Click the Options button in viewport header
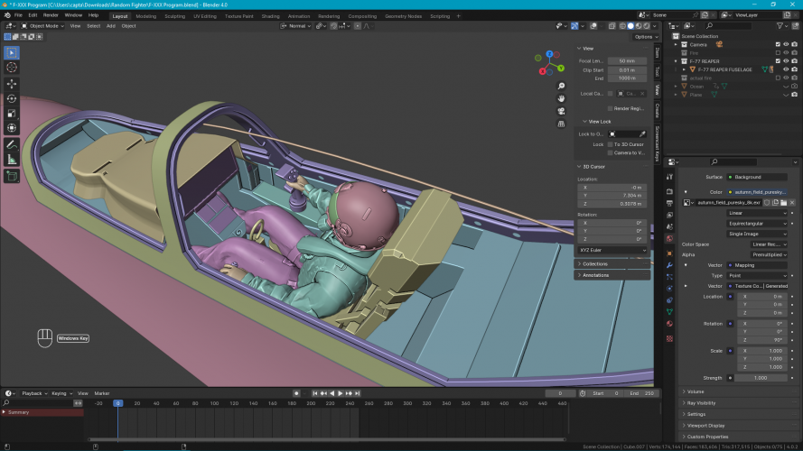 (x=643, y=37)
